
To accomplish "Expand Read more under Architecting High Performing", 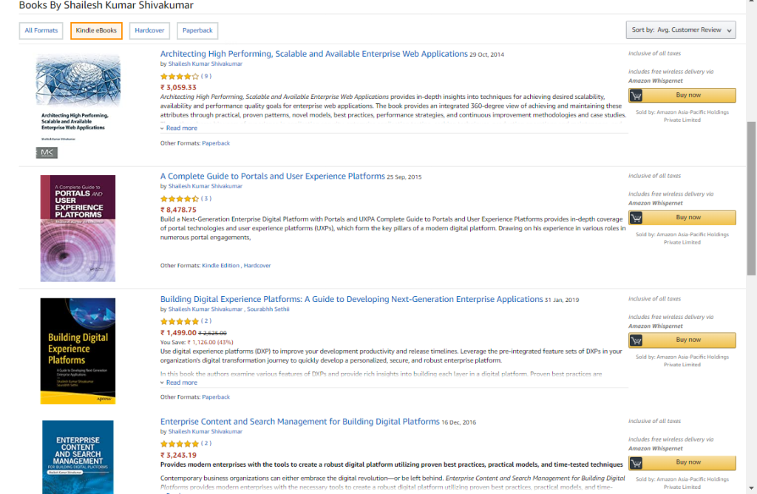I will click(x=181, y=128).
